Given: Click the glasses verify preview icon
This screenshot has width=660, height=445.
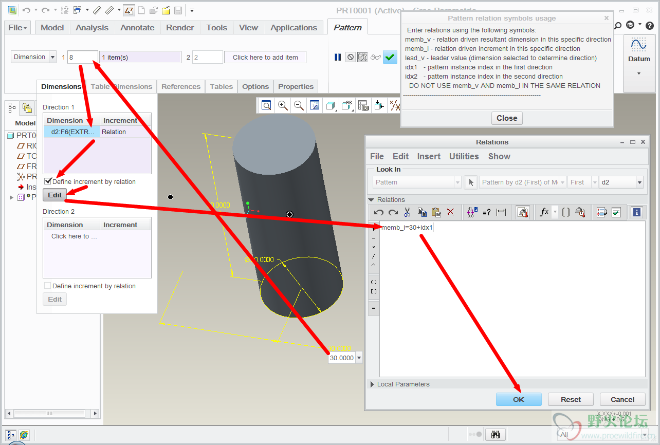Looking at the screenshot, I should (376, 57).
